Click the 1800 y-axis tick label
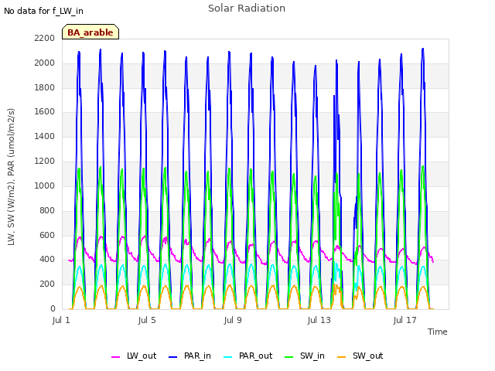The width and height of the screenshot is (495, 371). pos(45,87)
